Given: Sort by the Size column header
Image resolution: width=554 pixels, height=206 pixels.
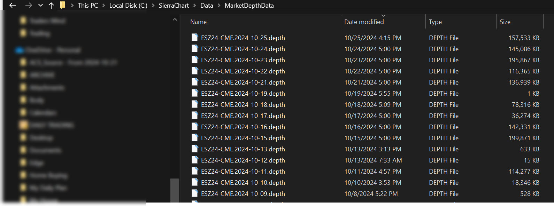Looking at the screenshot, I should [505, 22].
